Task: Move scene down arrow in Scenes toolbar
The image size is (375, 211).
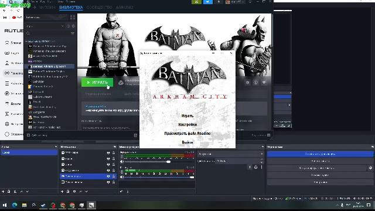Action: 28,192
